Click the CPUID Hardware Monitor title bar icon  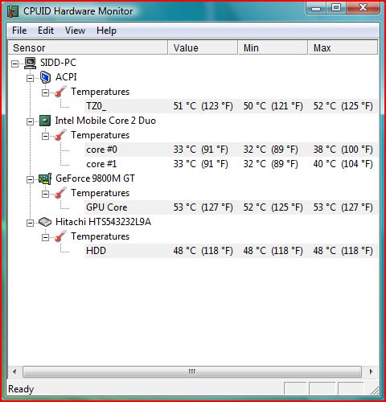(x=13, y=11)
